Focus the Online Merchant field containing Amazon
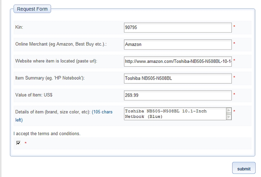The image size is (261, 177). [178, 44]
